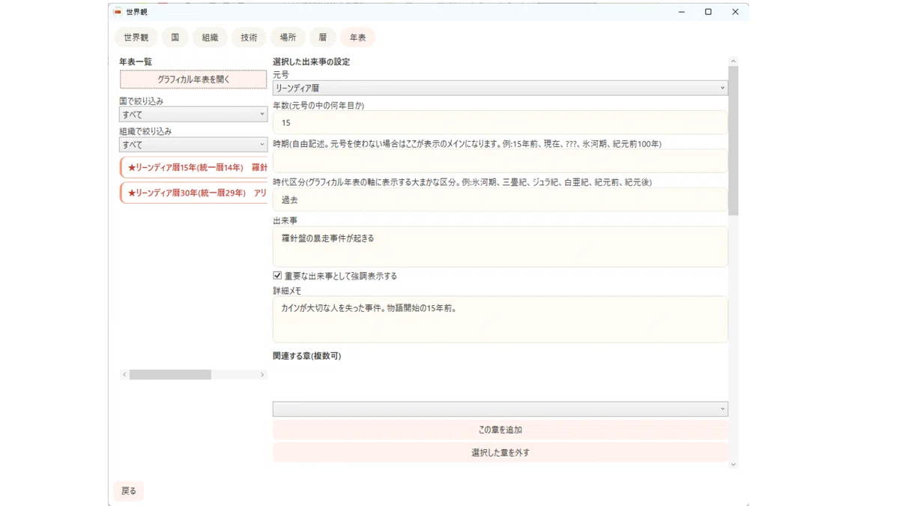Open the 技術 tab
Viewport: 899px width, 506px height.
tap(249, 37)
